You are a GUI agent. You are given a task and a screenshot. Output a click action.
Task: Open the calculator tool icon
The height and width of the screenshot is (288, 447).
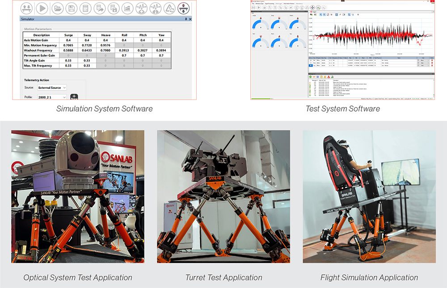pyautogui.click(x=85, y=8)
